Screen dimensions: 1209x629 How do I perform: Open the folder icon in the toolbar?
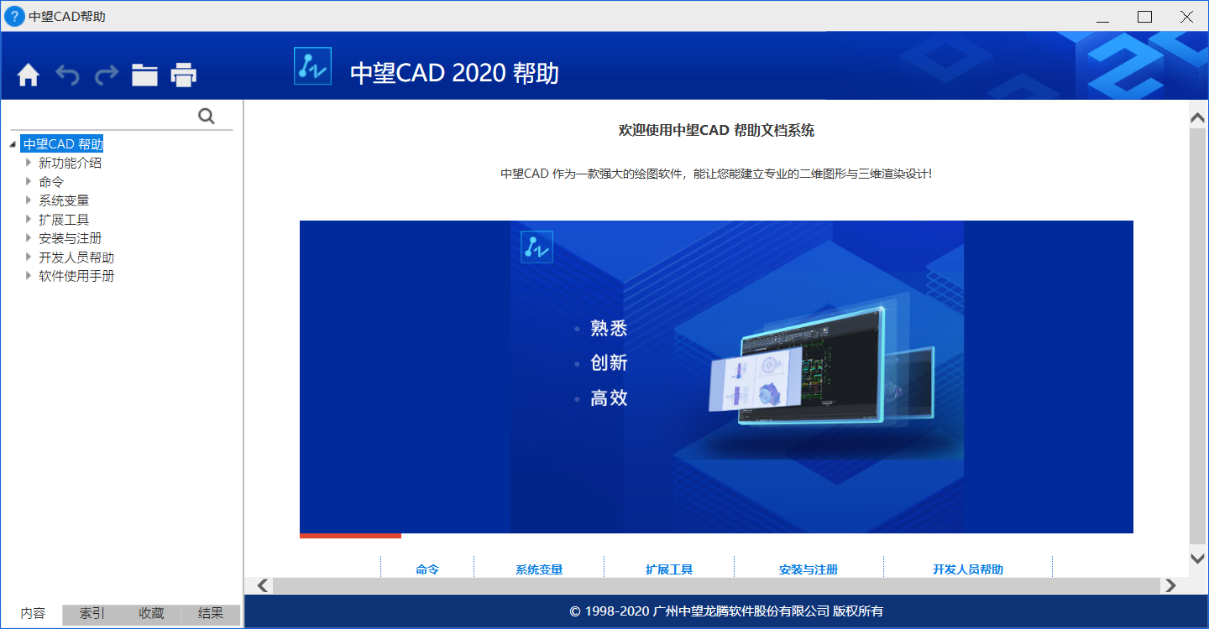pyautogui.click(x=144, y=75)
